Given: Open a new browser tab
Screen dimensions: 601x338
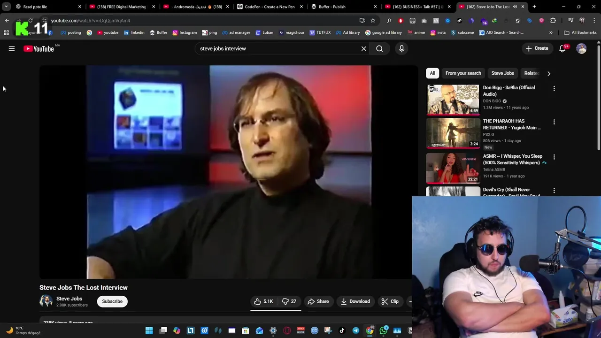Looking at the screenshot, I should coord(534,7).
